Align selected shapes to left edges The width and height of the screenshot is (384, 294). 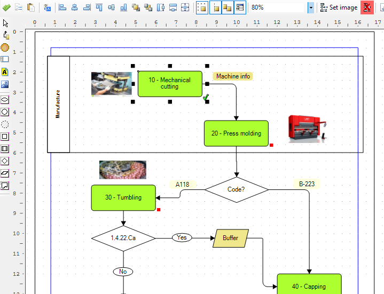point(62,7)
